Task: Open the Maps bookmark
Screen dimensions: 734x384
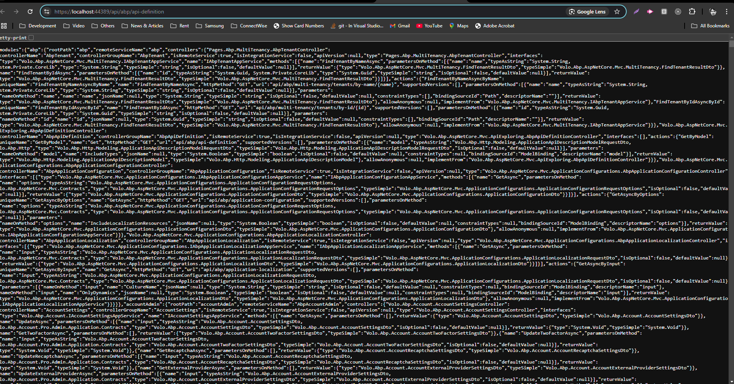Action: 459,26
